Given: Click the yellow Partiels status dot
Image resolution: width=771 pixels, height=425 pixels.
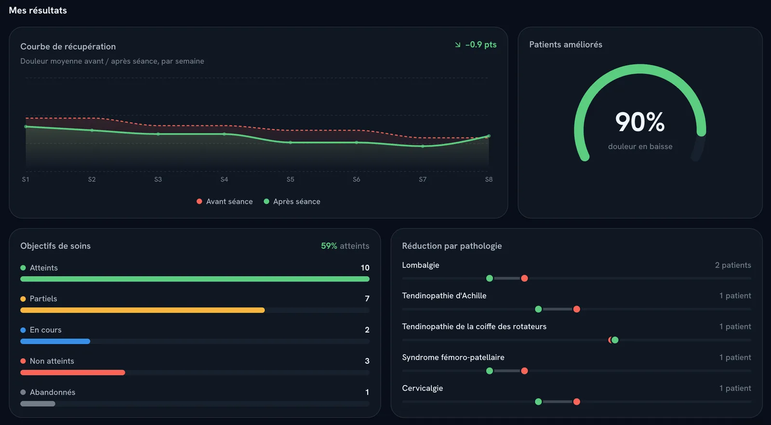Looking at the screenshot, I should (23, 299).
